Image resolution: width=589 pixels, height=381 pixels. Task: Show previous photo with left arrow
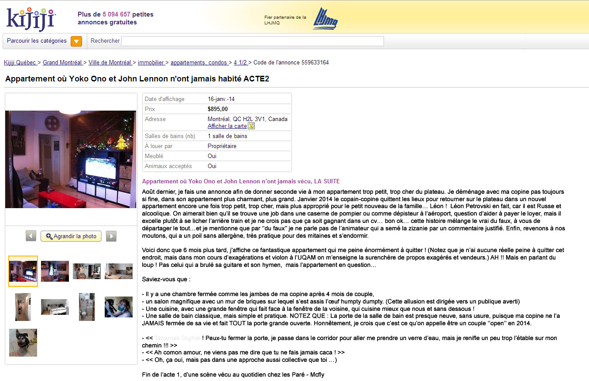(31, 236)
